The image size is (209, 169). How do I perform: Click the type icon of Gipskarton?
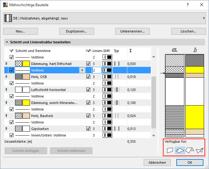(117, 129)
